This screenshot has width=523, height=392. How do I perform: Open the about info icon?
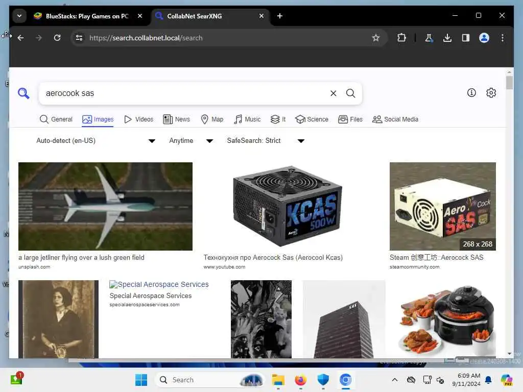tap(471, 93)
